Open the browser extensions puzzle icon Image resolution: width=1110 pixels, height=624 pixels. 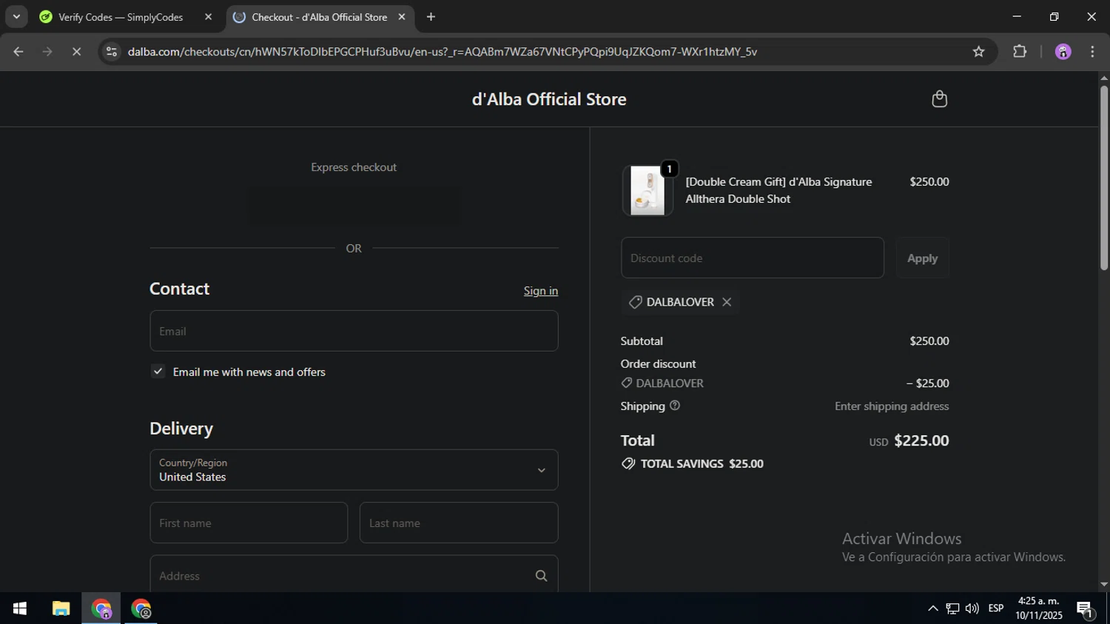[x=1020, y=52]
